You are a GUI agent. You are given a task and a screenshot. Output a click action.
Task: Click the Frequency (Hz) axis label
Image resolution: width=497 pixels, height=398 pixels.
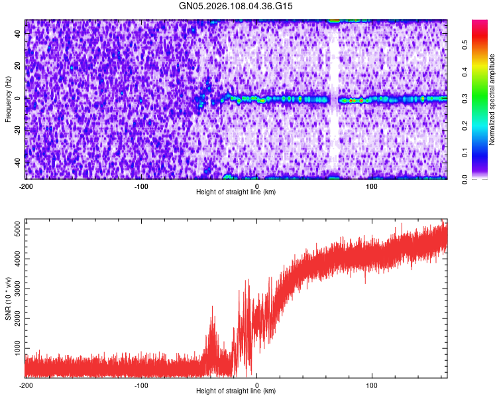(x=8, y=99)
